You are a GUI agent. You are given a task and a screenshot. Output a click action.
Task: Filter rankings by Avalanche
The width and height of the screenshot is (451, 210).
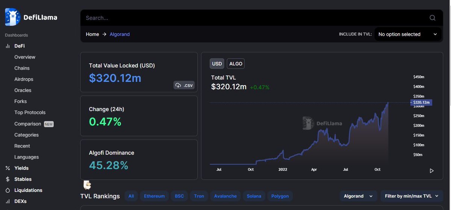[x=225, y=196]
